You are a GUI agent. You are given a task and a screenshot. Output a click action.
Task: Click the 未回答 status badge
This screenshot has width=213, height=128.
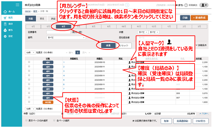click(x=48, y=102)
